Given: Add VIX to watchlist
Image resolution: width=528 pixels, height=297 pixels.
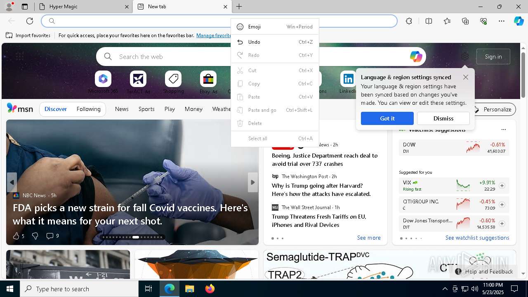Looking at the screenshot, I should coord(502,186).
